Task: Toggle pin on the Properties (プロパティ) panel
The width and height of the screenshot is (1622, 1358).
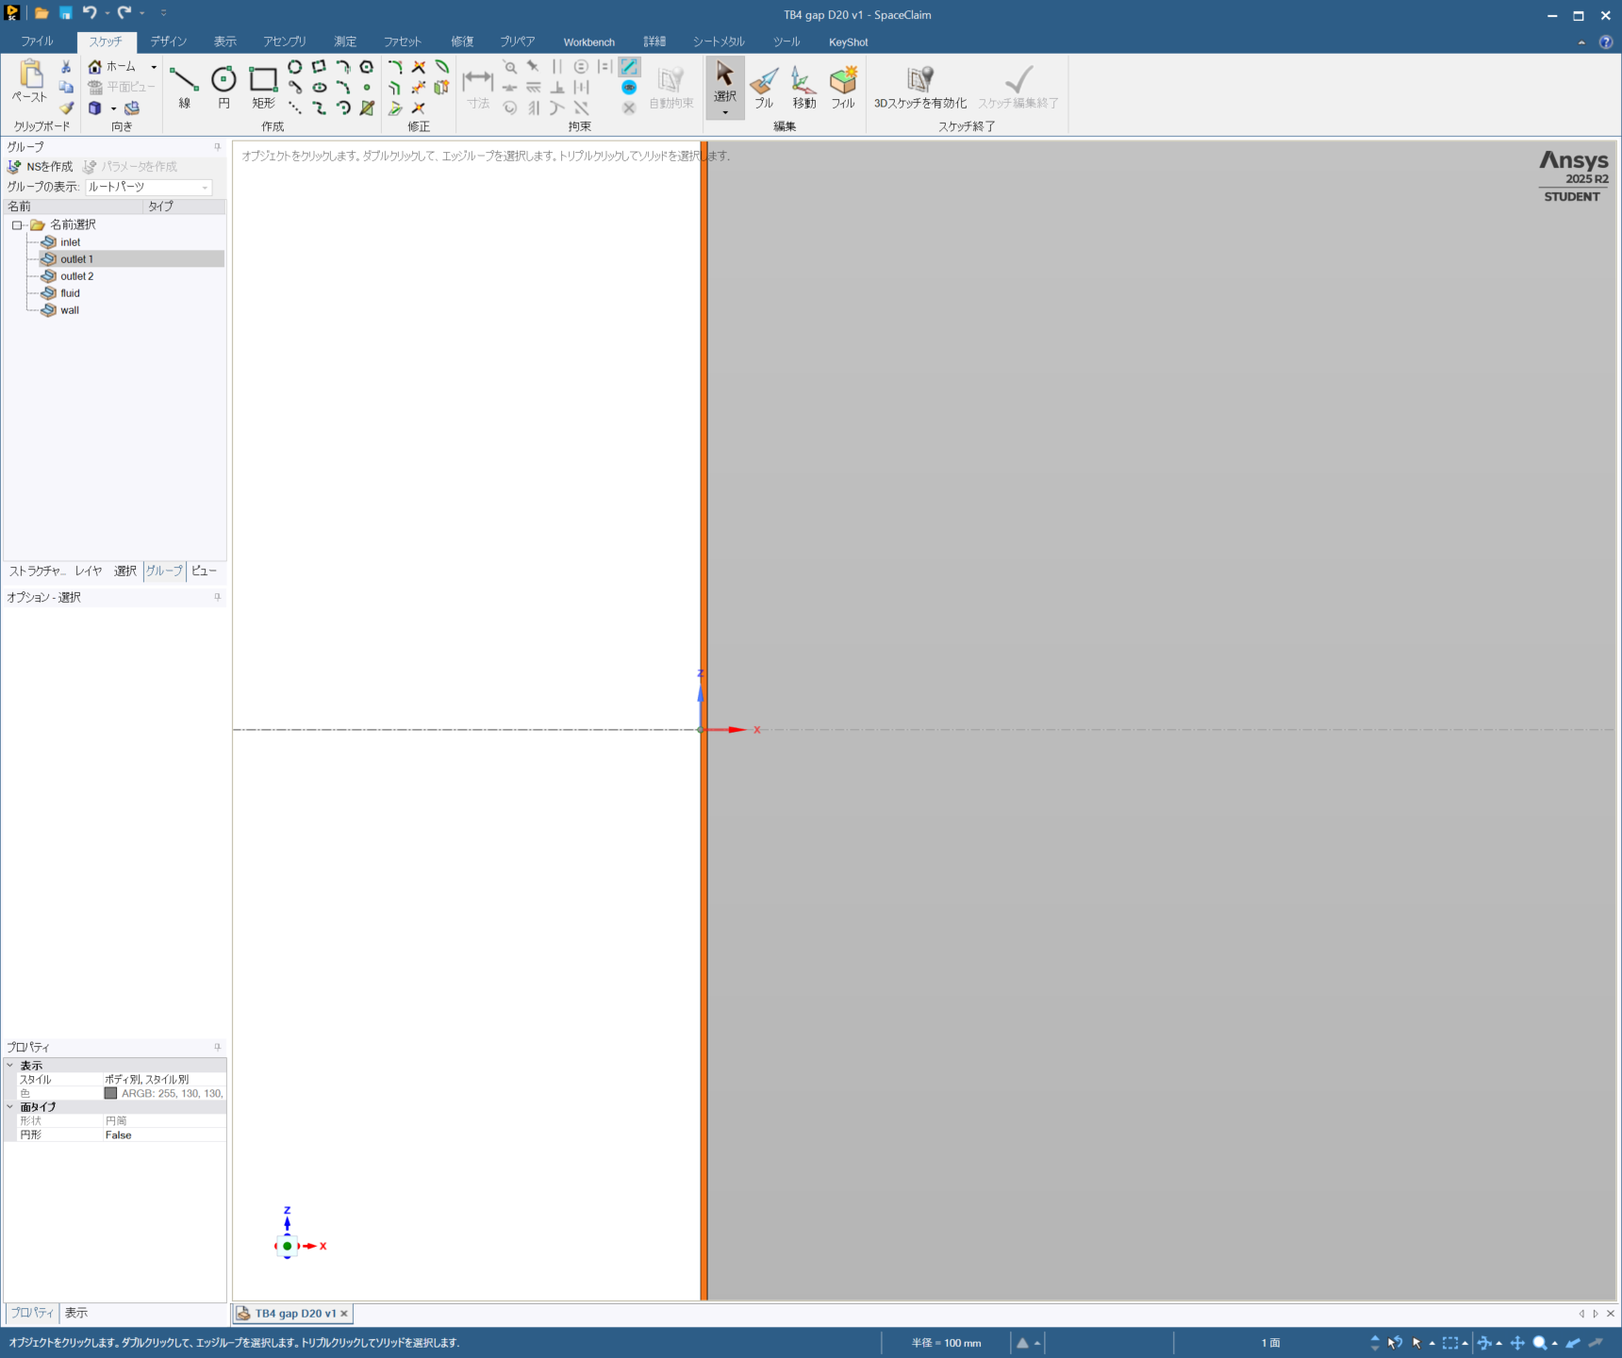Action: (217, 1047)
